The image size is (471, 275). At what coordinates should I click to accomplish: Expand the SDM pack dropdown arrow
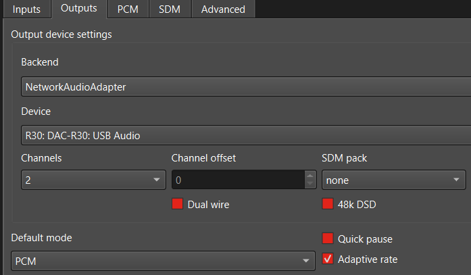(456, 180)
